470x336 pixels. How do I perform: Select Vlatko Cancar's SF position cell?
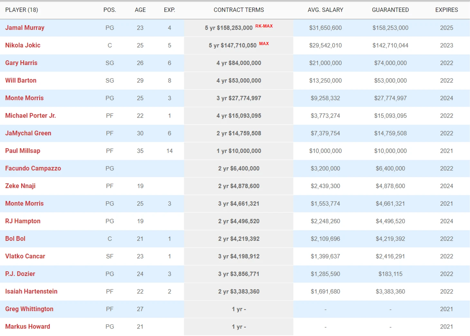tap(110, 256)
